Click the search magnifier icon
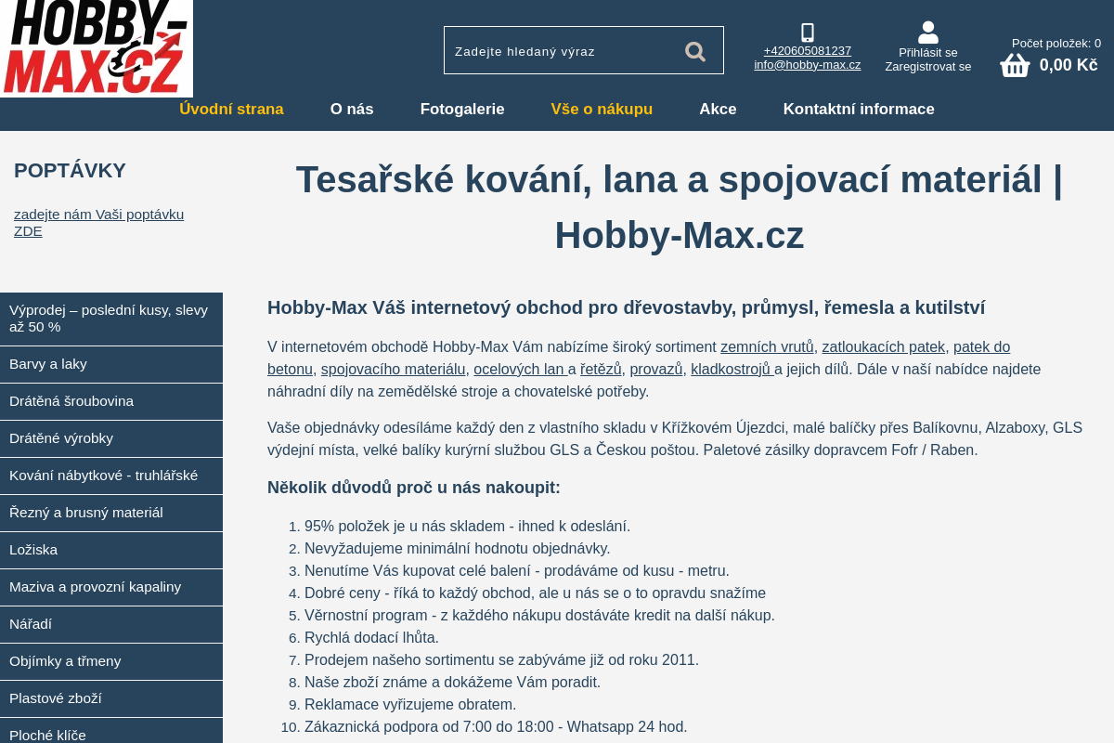 pyautogui.click(x=695, y=51)
